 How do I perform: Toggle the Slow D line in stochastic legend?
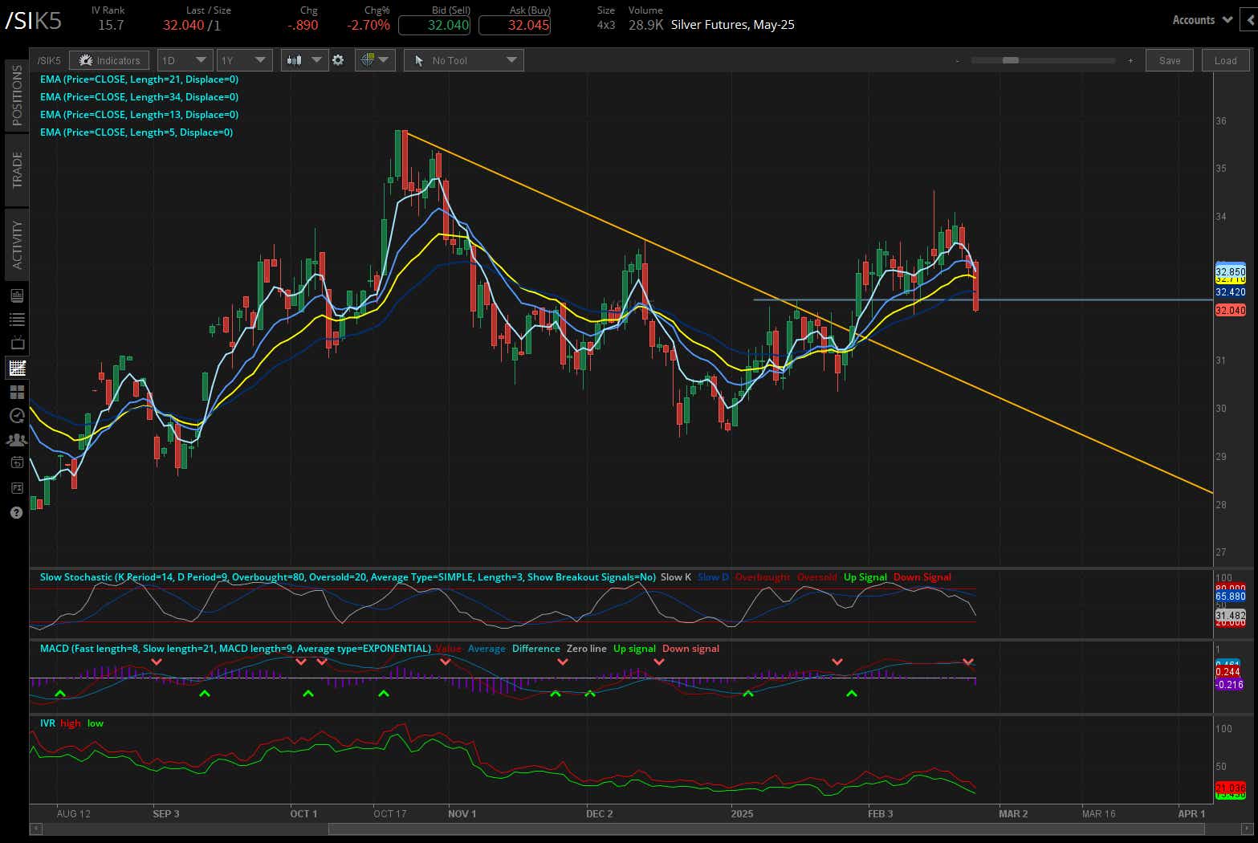click(x=712, y=576)
